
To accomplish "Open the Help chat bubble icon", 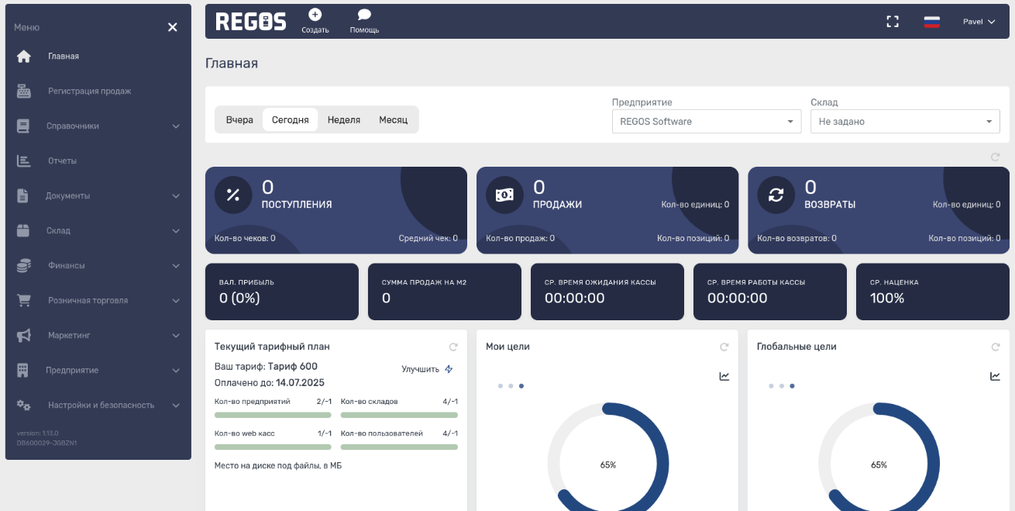I will (364, 15).
